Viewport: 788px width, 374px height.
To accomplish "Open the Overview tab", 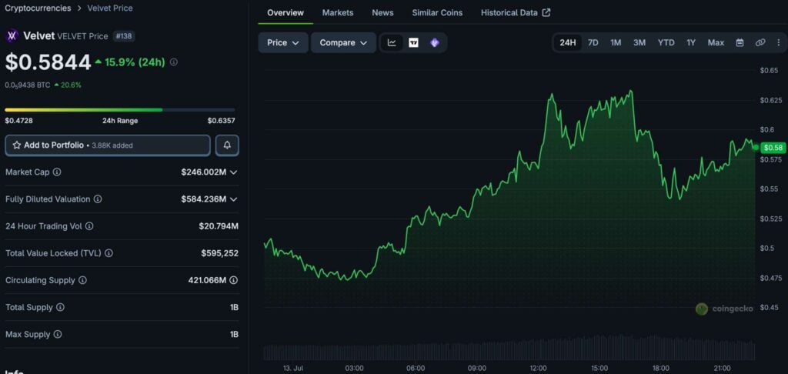I will (285, 12).
